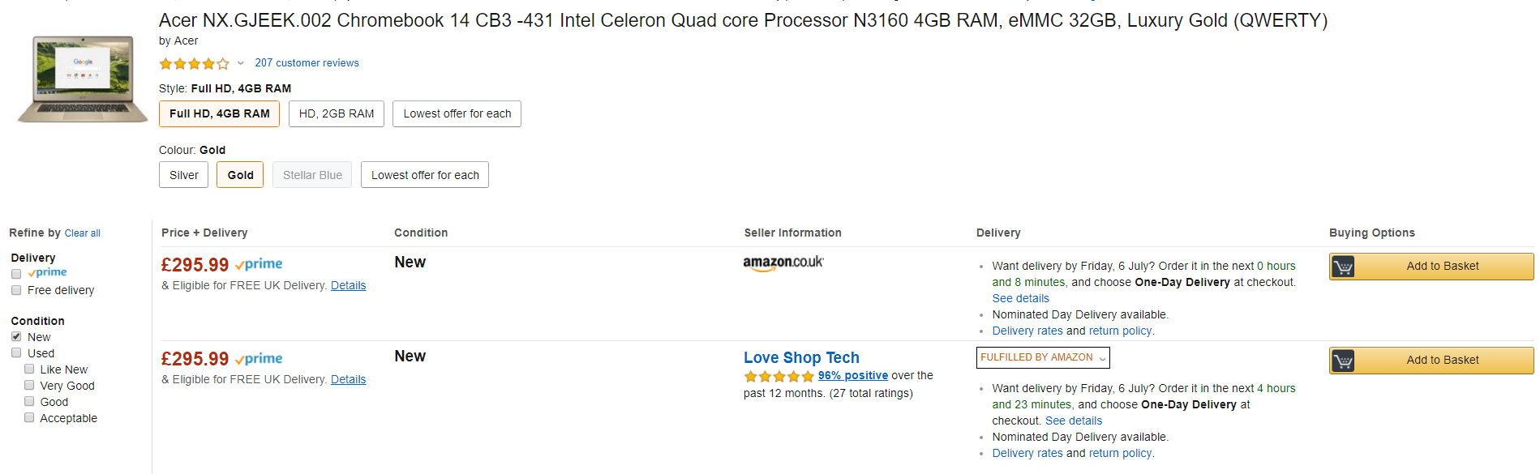The image size is (1540, 474).
Task: Click basket icon for Love Shop Tech offer
Action: coord(1343,361)
